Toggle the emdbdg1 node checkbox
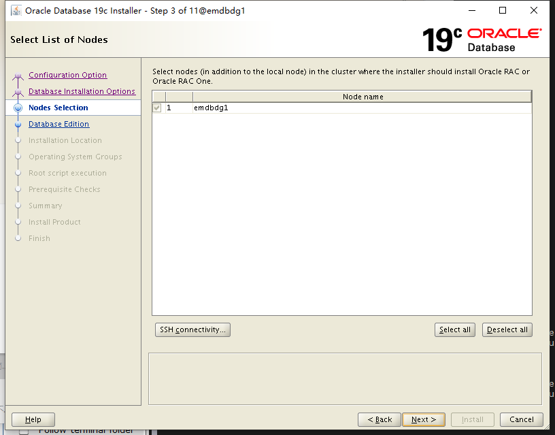This screenshot has height=435, width=555. coord(157,108)
